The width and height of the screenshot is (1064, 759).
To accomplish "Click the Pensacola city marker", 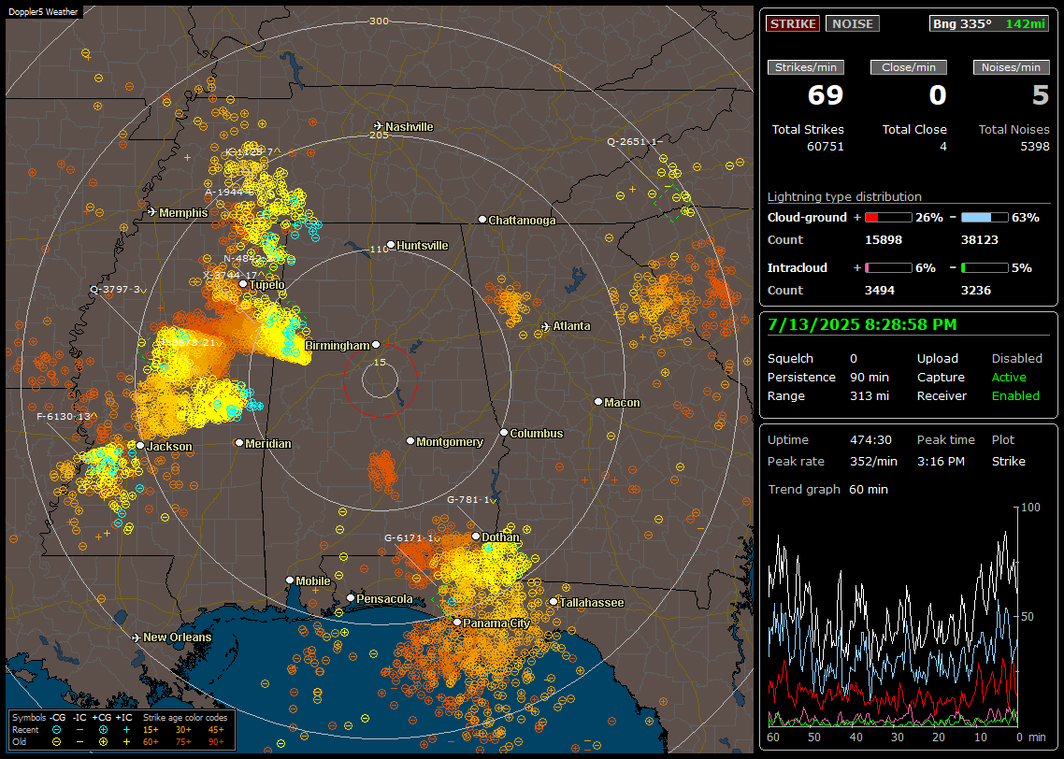I will point(351,597).
